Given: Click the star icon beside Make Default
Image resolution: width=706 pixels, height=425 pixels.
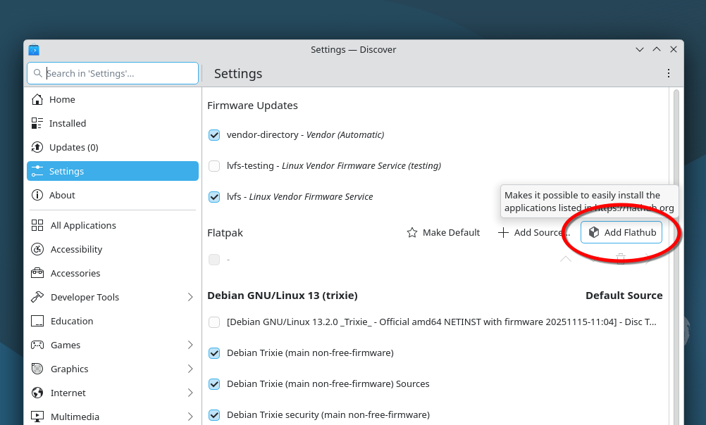Looking at the screenshot, I should [411, 232].
